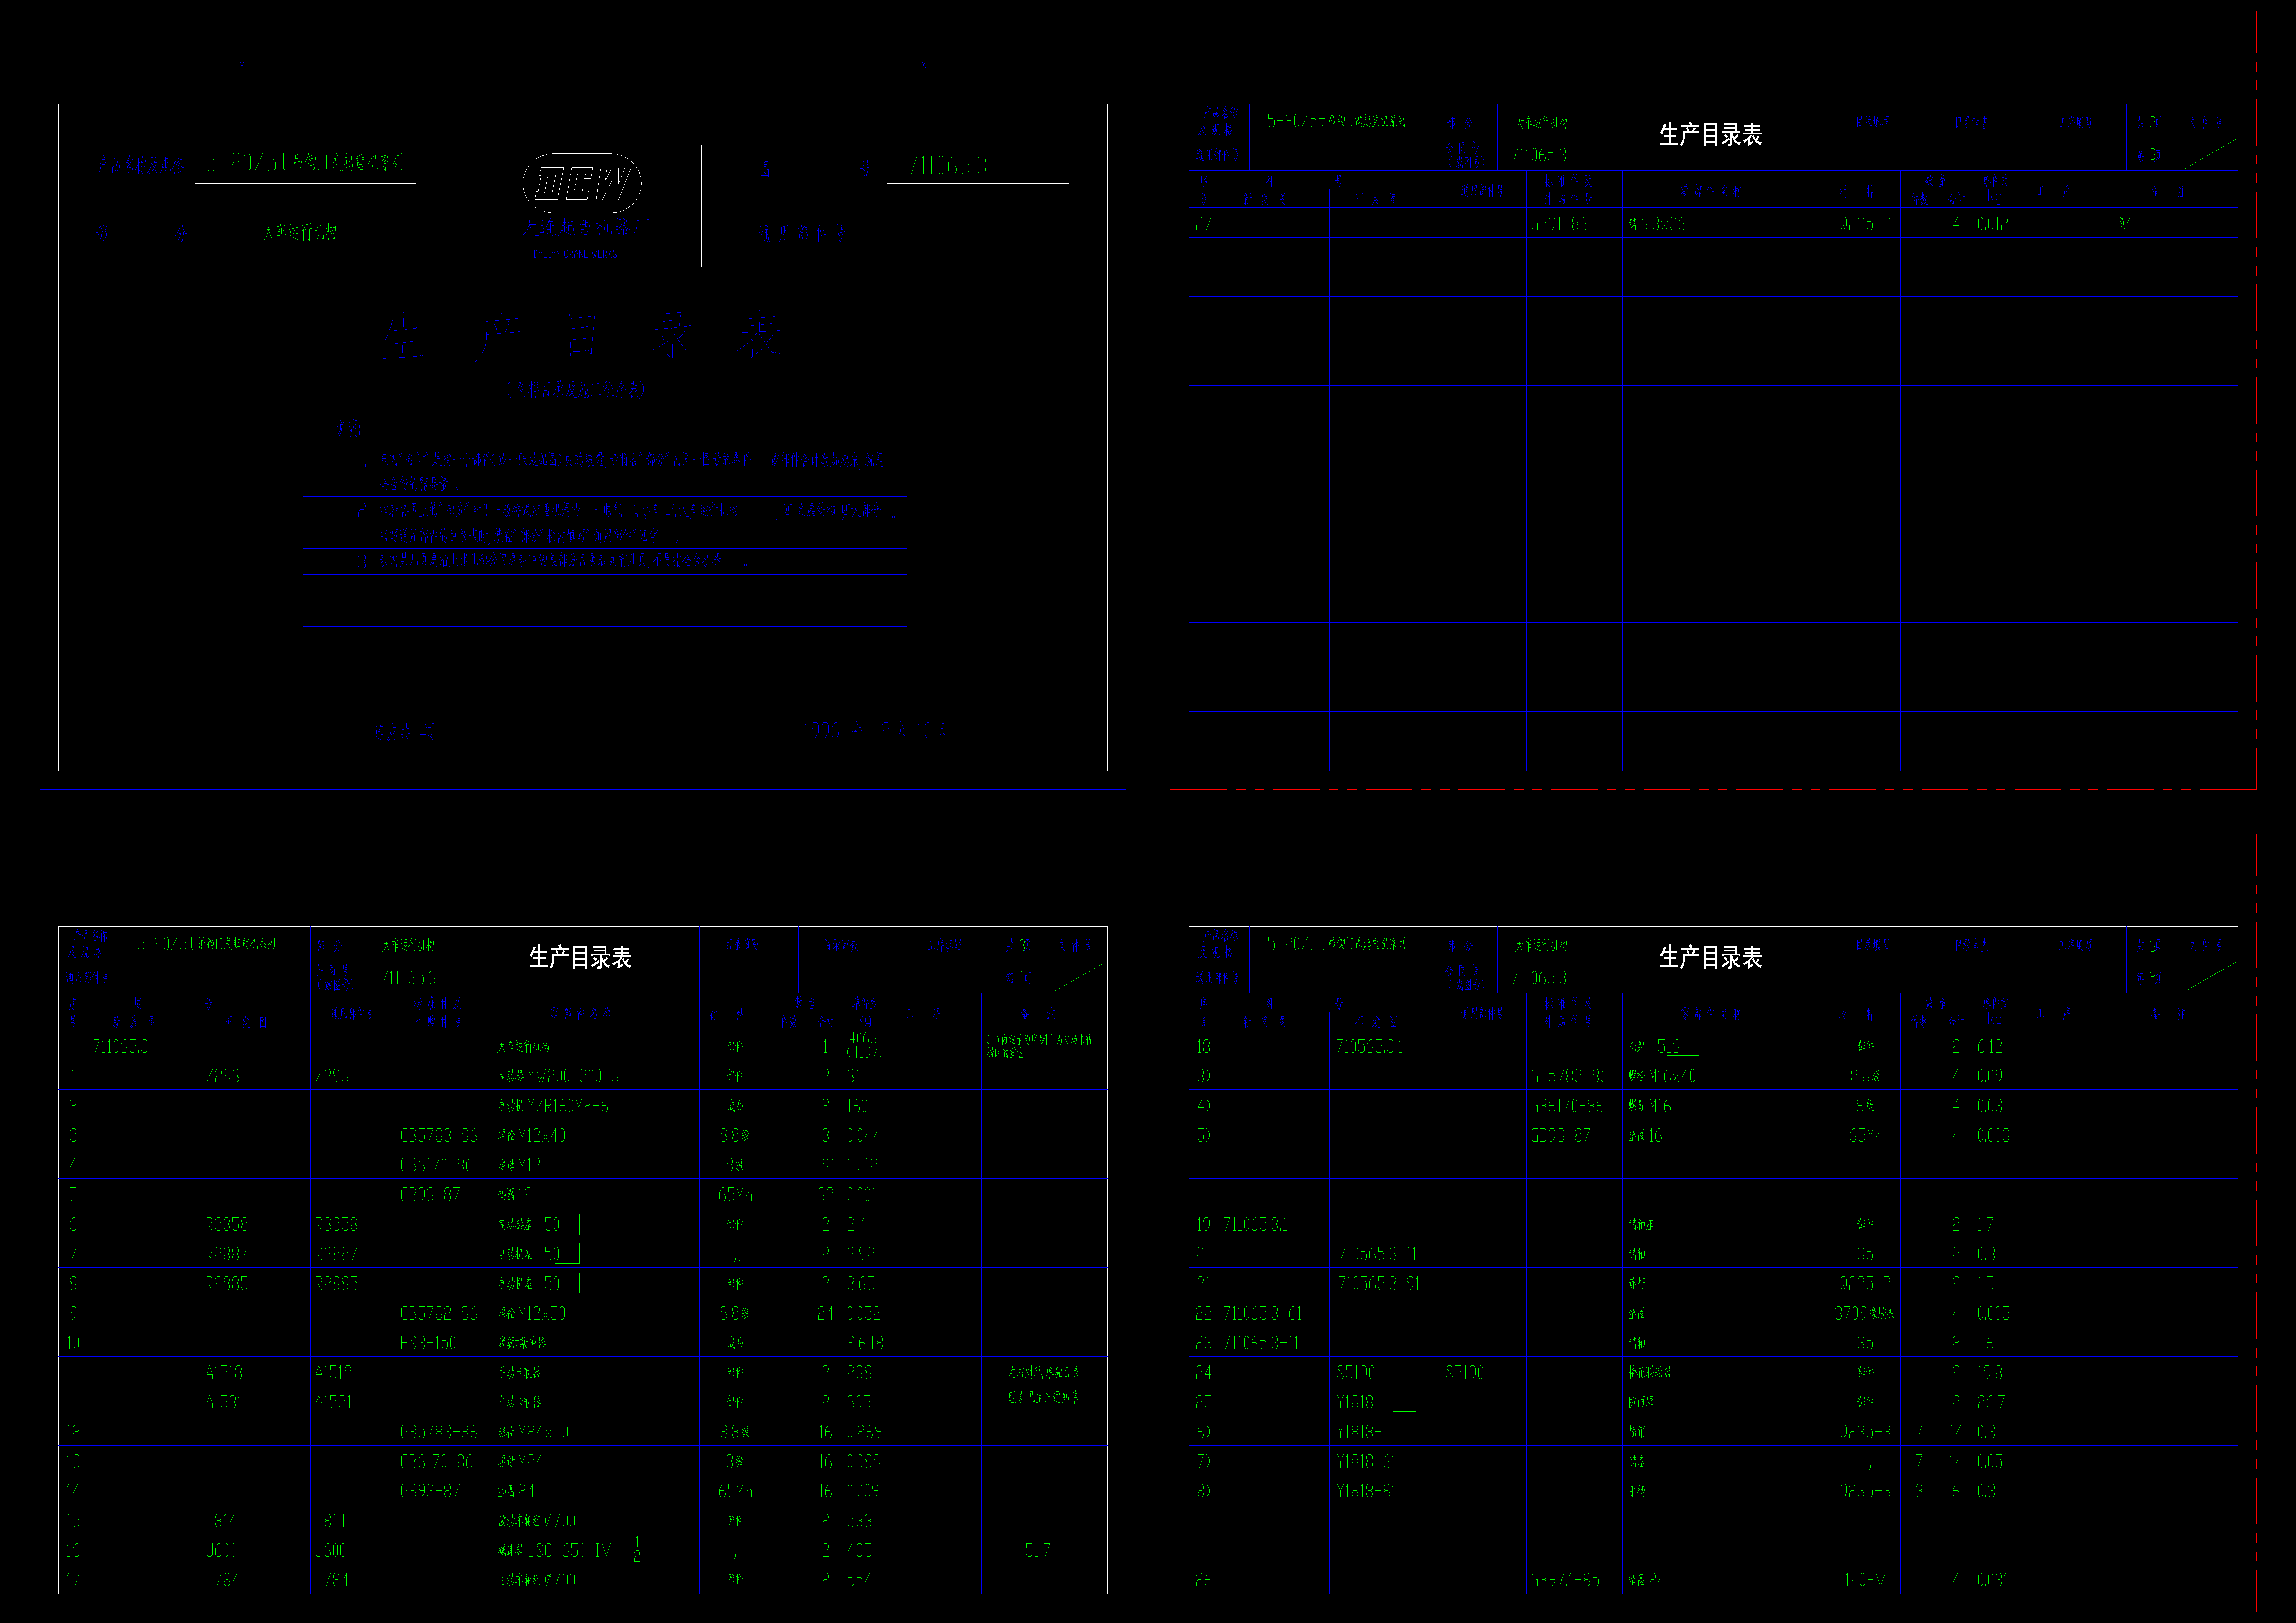
Task: Click the "主动车轮组 Ø700" part name
Action: point(537,1580)
